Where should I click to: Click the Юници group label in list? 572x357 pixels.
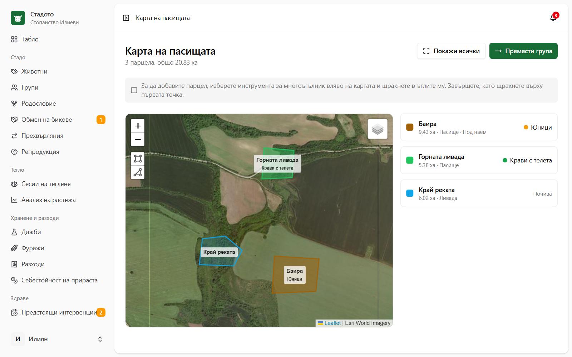coord(541,127)
